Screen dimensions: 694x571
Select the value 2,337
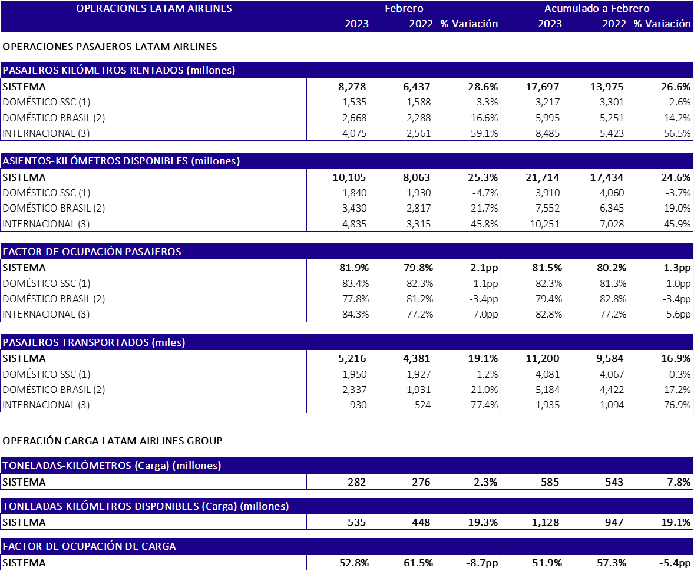[354, 390]
